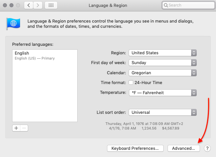This screenshot has width=216, height=157.
Task: Show all preferences grid icon
Action: tap(51, 5)
